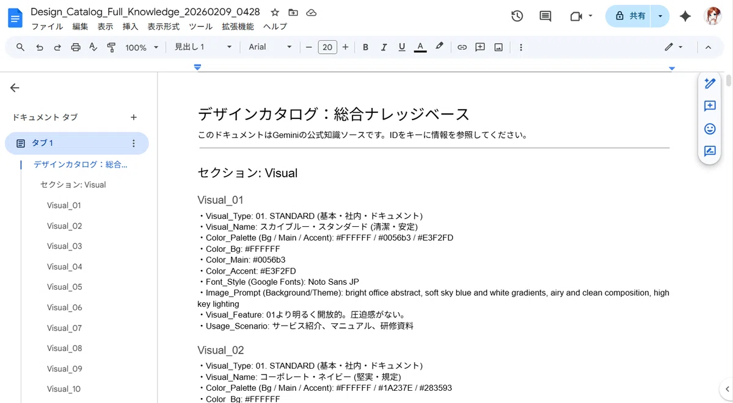Toggle italic formatting
Screen dimensions: 733x403
coord(384,47)
